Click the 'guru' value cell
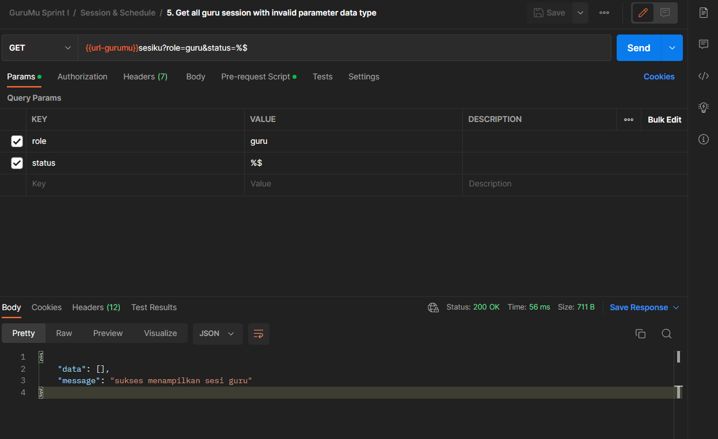The width and height of the screenshot is (718, 439). coord(354,141)
